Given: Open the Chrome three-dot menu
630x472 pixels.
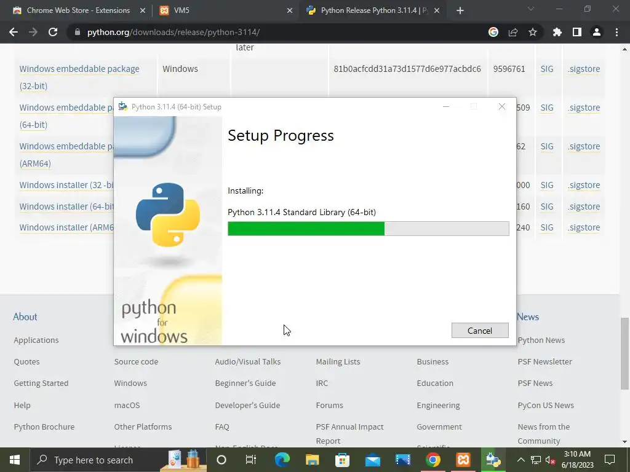Looking at the screenshot, I should (x=616, y=32).
